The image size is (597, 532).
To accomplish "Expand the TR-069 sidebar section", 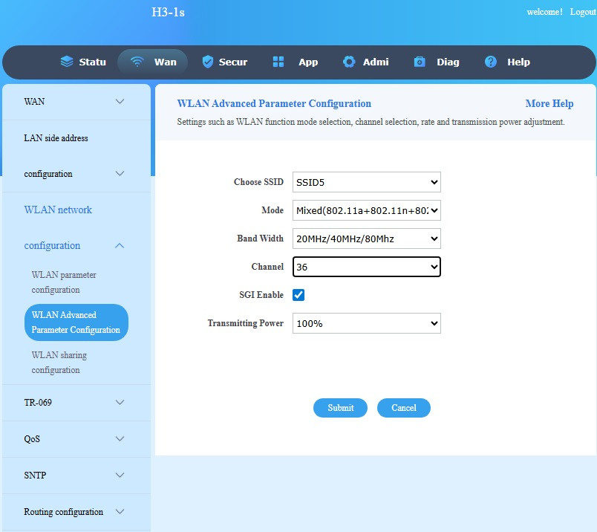I will (120, 403).
